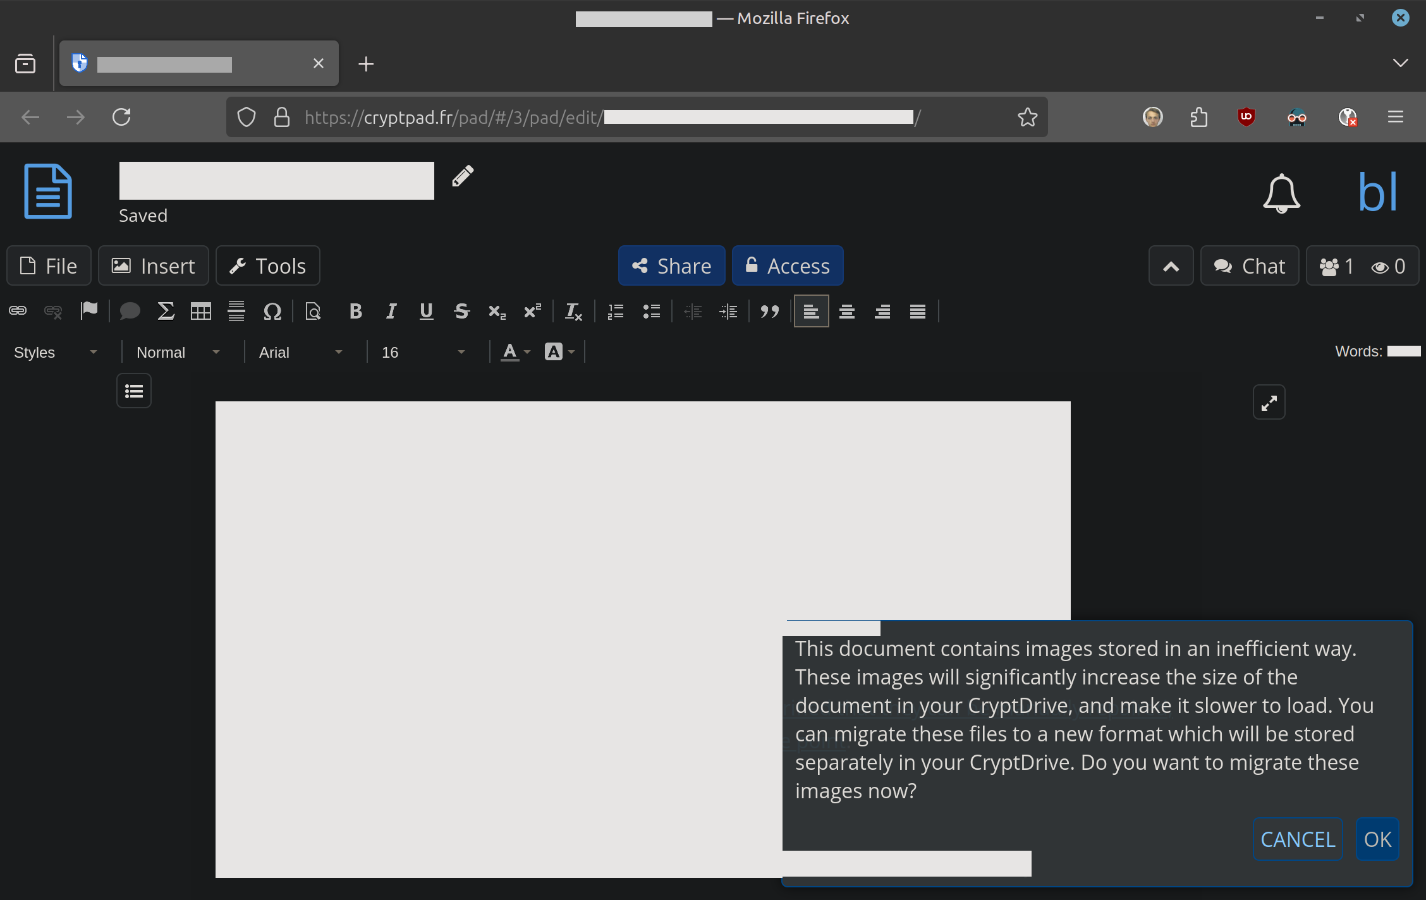Click the blue Share button

coord(671,266)
